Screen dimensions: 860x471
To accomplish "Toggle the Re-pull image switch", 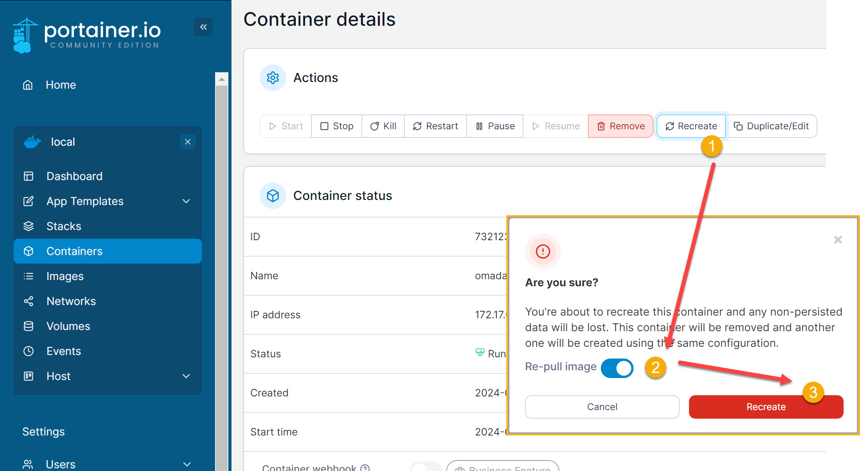I will click(x=617, y=368).
